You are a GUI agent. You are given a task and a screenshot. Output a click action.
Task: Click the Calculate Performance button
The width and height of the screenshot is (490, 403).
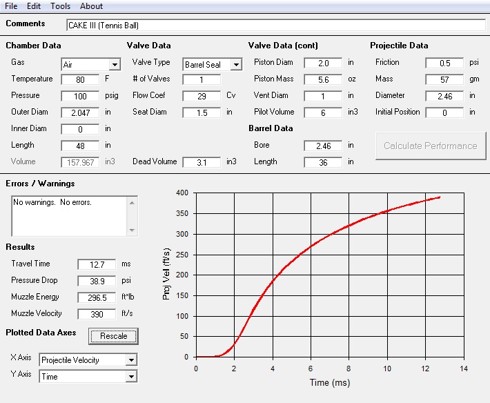[431, 146]
